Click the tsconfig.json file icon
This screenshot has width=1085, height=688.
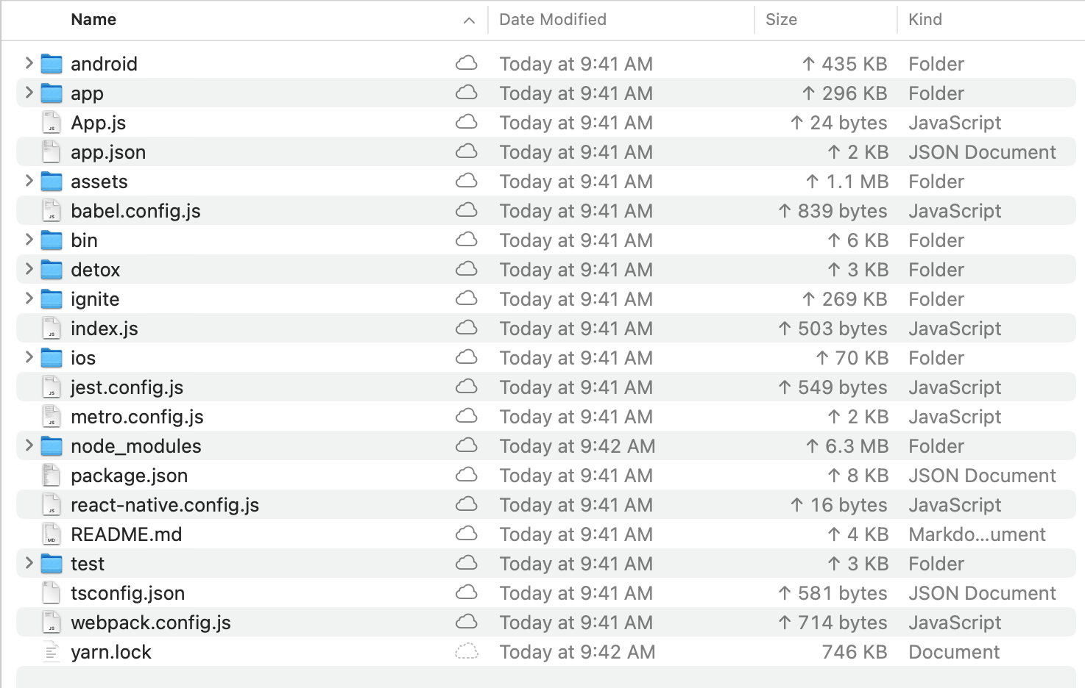(x=52, y=593)
